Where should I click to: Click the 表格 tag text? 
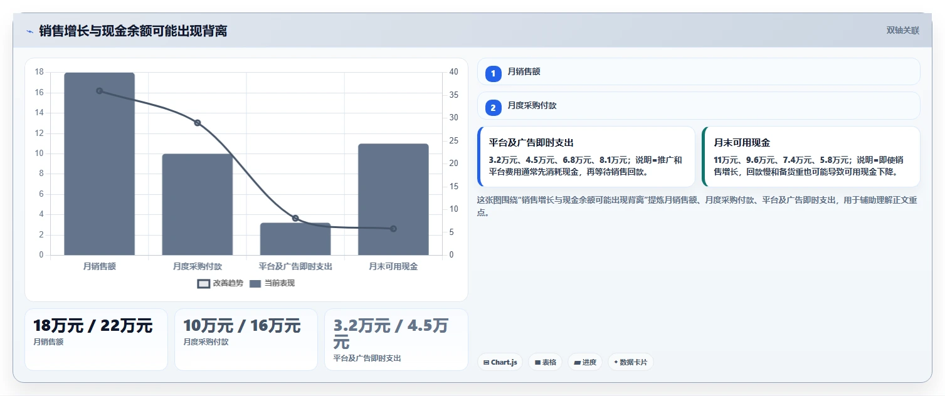click(x=549, y=363)
